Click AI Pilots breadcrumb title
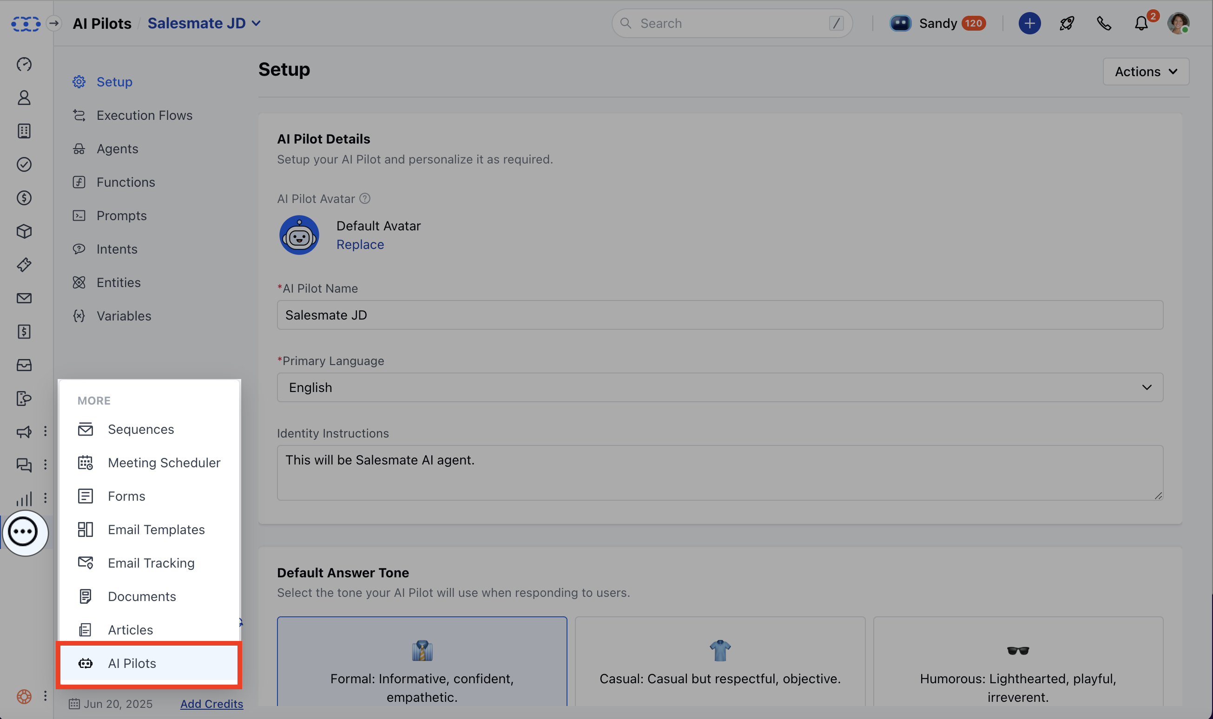The height and width of the screenshot is (719, 1213). [102, 23]
